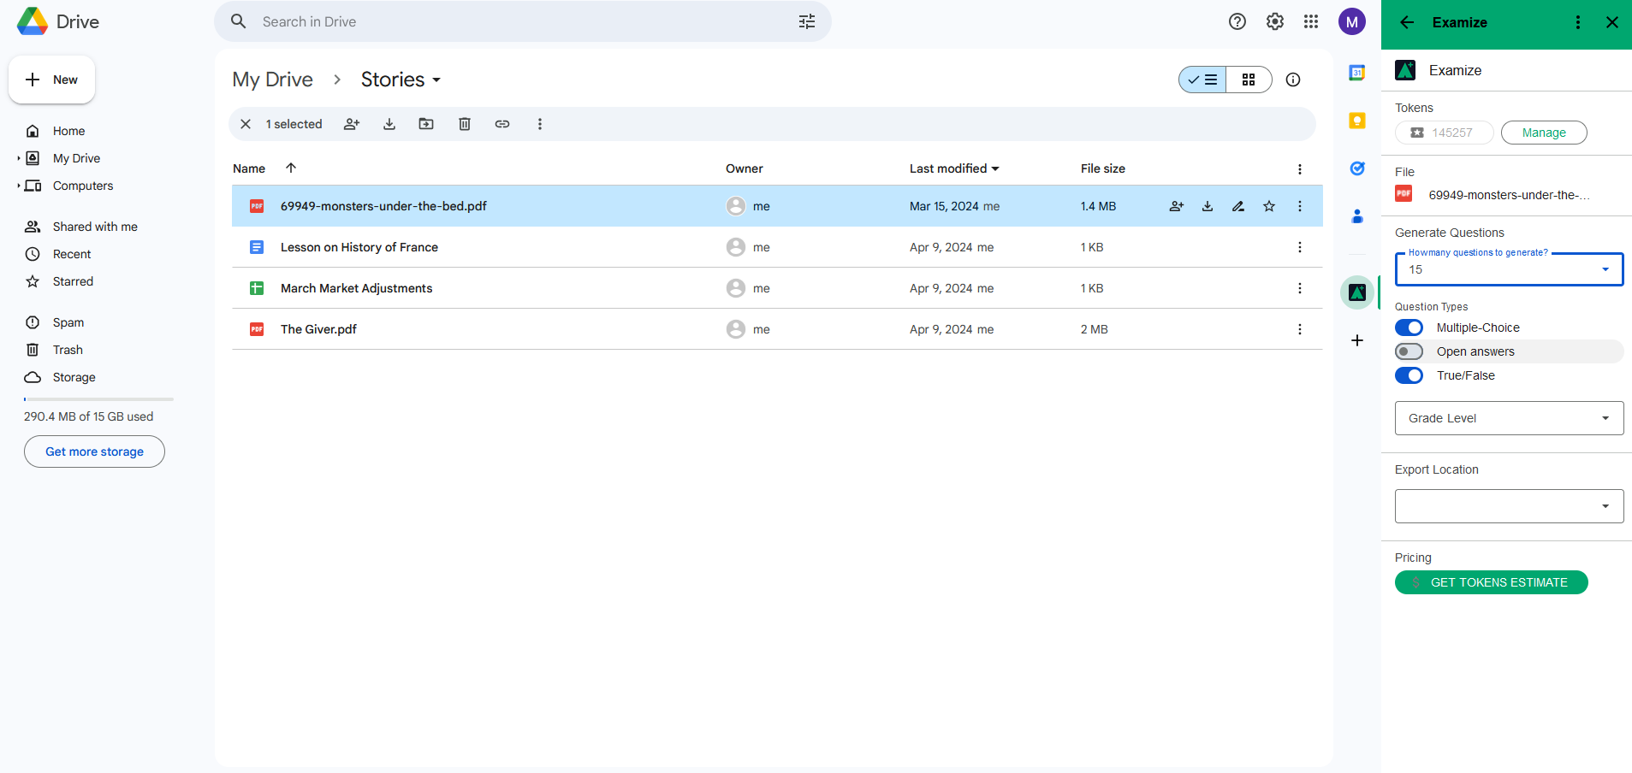Click the storage usage bar

click(98, 399)
